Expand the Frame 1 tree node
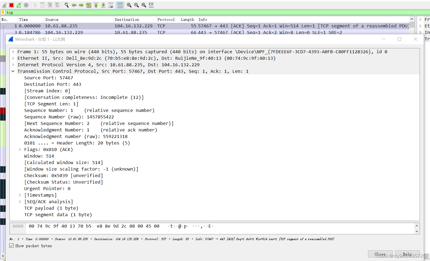 coord(13,52)
